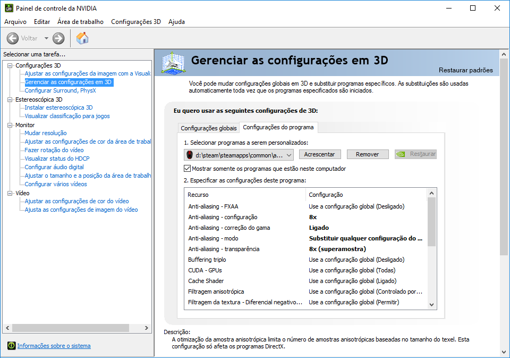Open the Editar menu

pyautogui.click(x=42, y=21)
